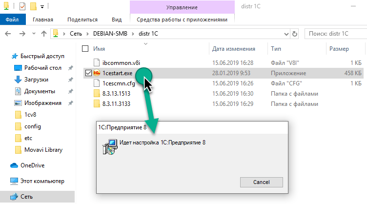Click the search field Поиск: distr 1C
Viewport: 367px width, 204px height.
coord(335,33)
